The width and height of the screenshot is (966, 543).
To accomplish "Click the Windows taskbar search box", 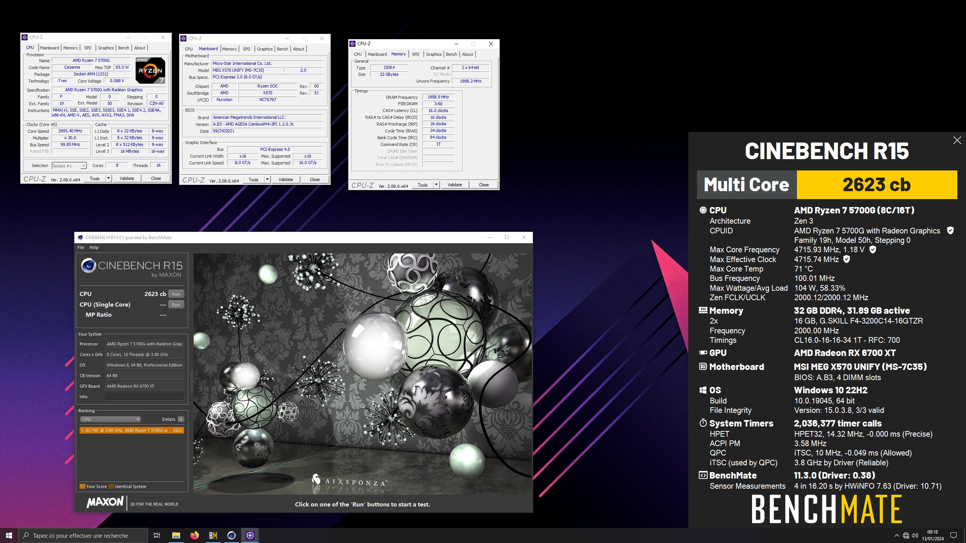I will (x=83, y=535).
